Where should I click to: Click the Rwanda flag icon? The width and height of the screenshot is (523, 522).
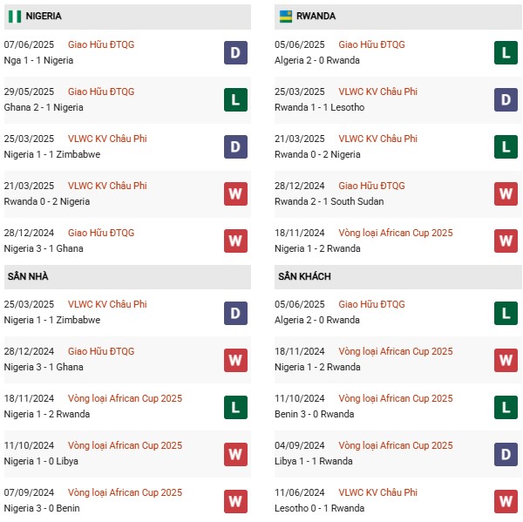(x=285, y=17)
